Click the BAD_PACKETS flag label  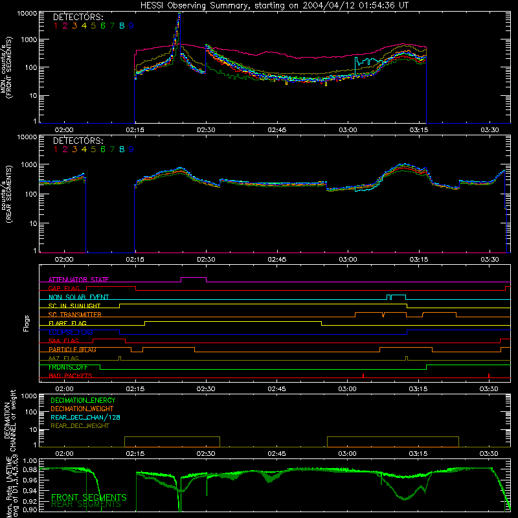[x=71, y=376]
